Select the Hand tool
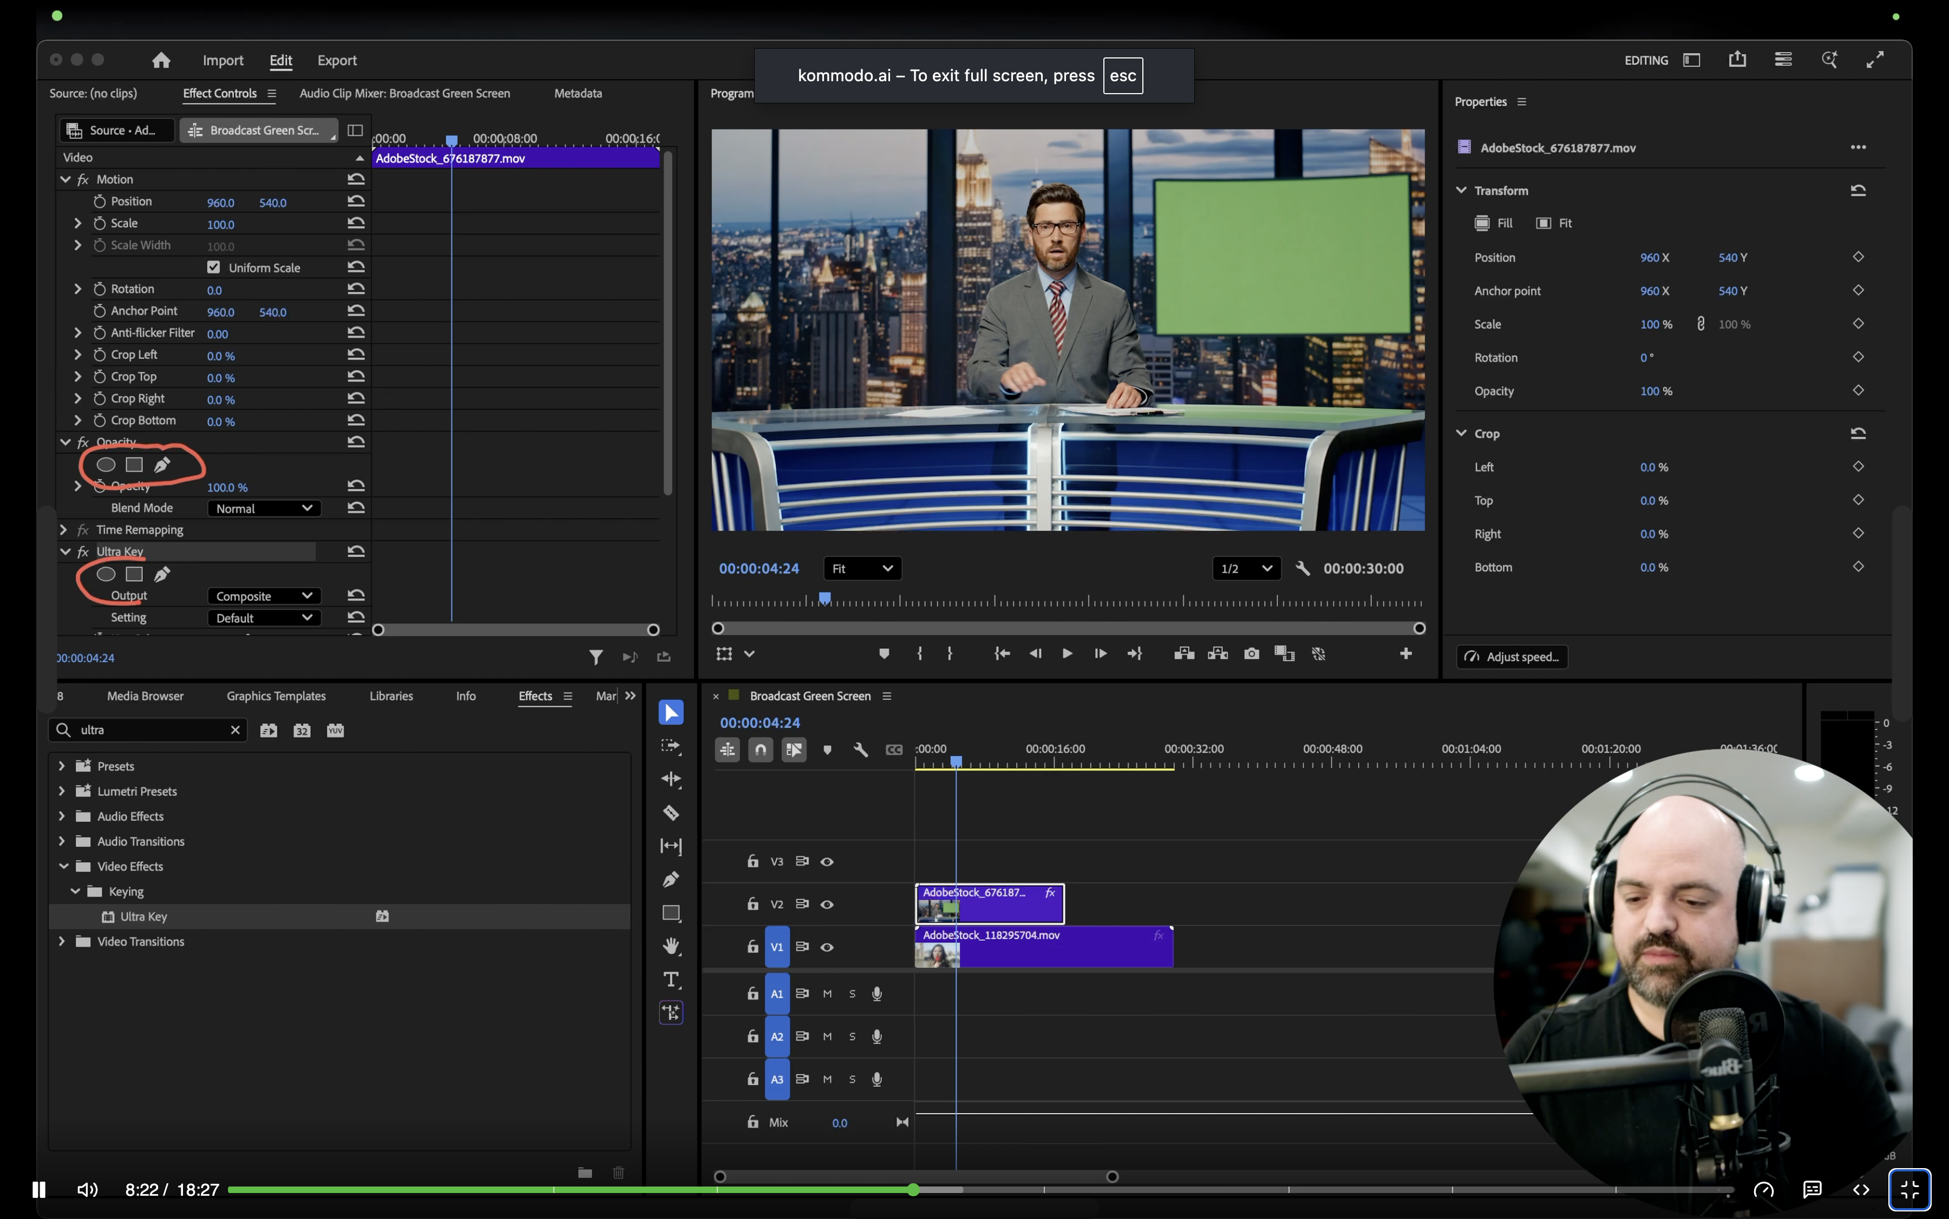This screenshot has width=1949, height=1219. tap(671, 946)
